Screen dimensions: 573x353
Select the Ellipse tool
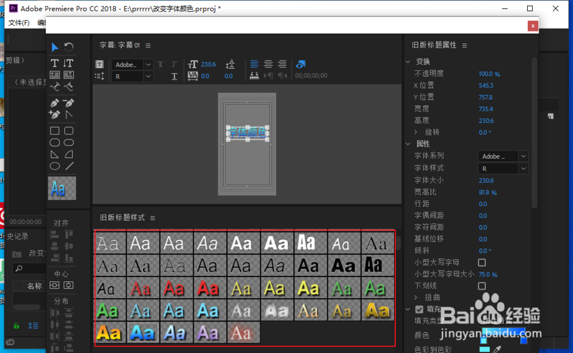55,166
